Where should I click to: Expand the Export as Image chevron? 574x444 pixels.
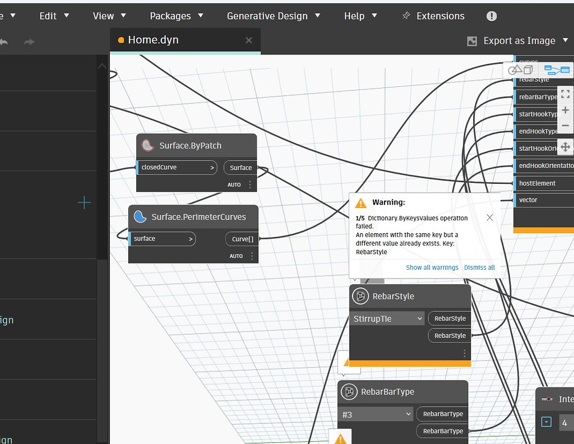click(x=566, y=40)
